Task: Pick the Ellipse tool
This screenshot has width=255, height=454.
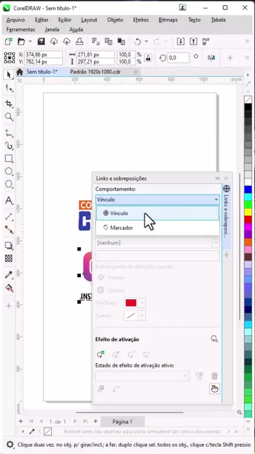Action: 8,171
